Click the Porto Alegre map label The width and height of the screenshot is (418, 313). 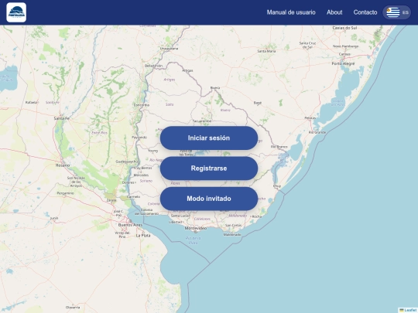pos(343,63)
